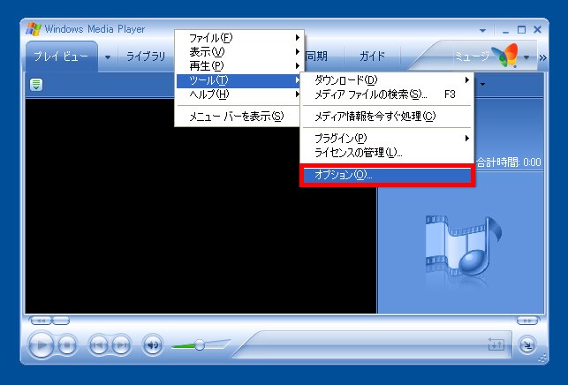568x385 pixels.
Task: Click the Previous track button
Action: pyautogui.click(x=99, y=344)
